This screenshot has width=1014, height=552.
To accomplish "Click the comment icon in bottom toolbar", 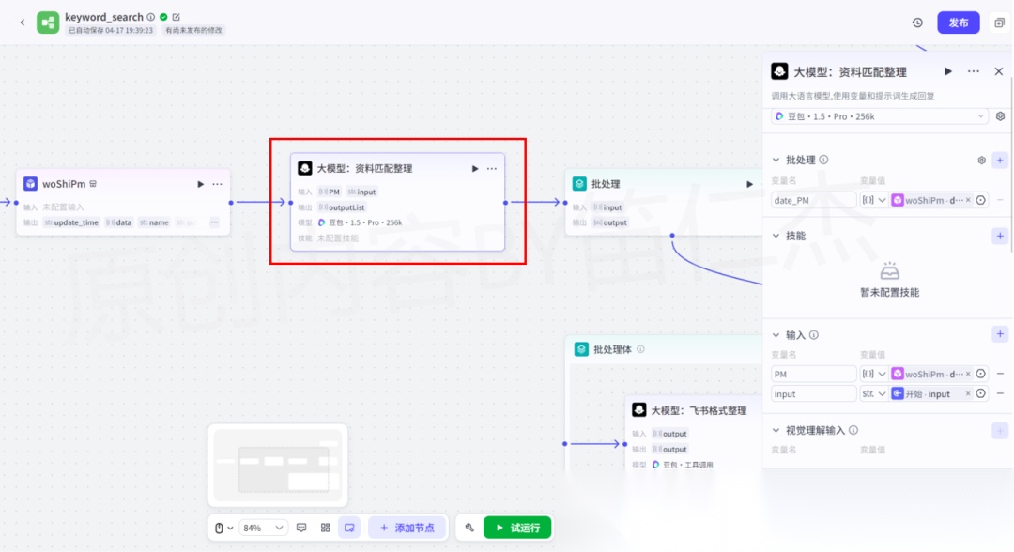I will 301,529.
